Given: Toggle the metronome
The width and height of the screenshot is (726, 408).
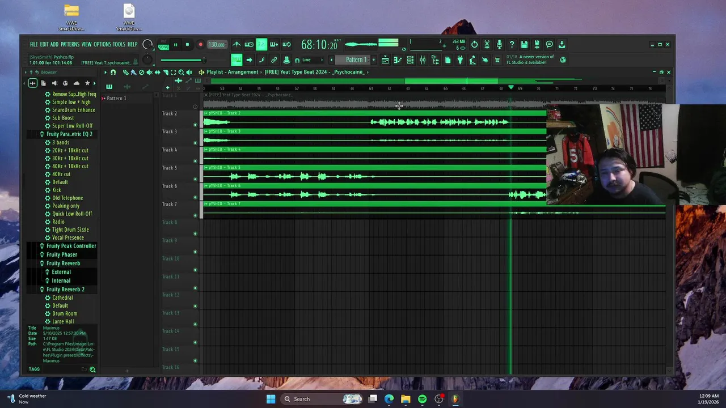Looking at the screenshot, I should click(x=237, y=44).
